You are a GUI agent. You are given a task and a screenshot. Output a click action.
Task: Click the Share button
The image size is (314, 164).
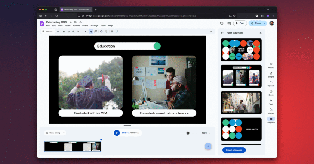click(255, 23)
